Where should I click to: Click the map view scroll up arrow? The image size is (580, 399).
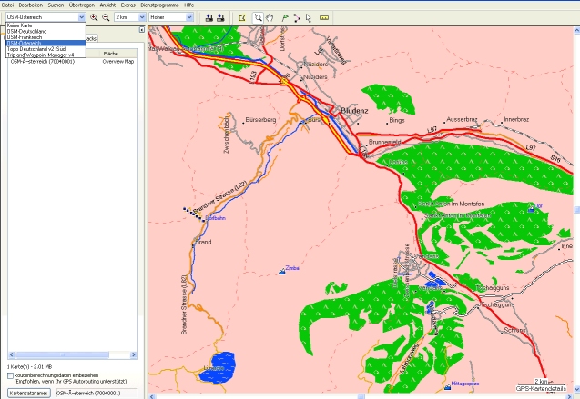click(576, 30)
